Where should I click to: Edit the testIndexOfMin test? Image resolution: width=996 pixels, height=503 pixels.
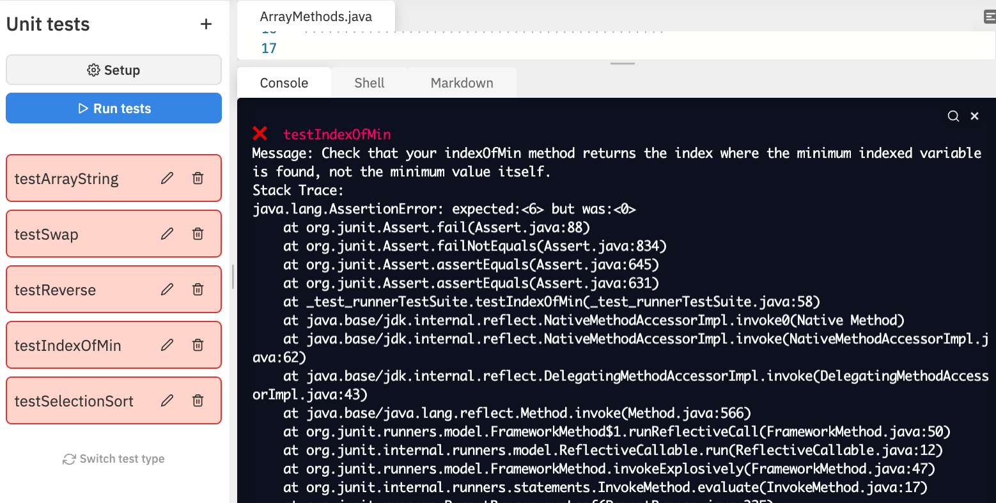[x=167, y=345]
